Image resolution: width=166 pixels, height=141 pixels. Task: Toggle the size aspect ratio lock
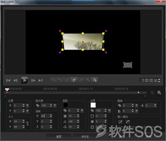(x=28, y=124)
